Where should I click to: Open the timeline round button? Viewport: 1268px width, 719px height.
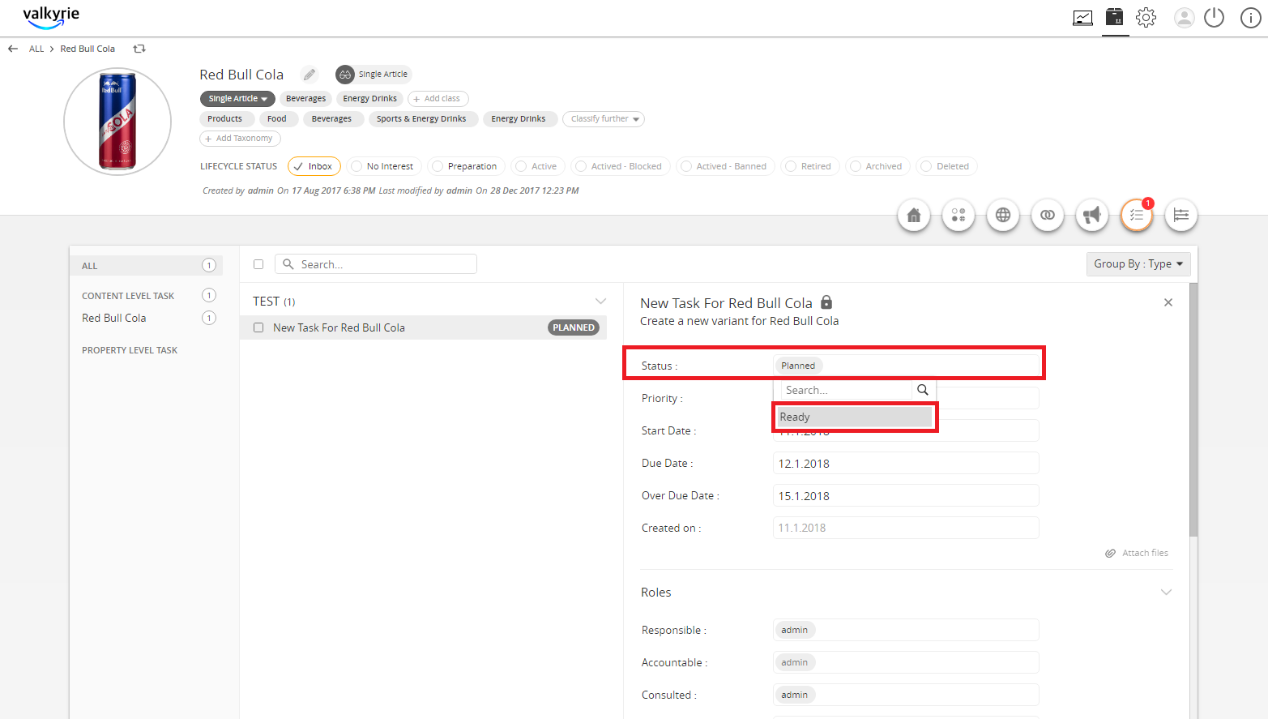pos(1181,215)
